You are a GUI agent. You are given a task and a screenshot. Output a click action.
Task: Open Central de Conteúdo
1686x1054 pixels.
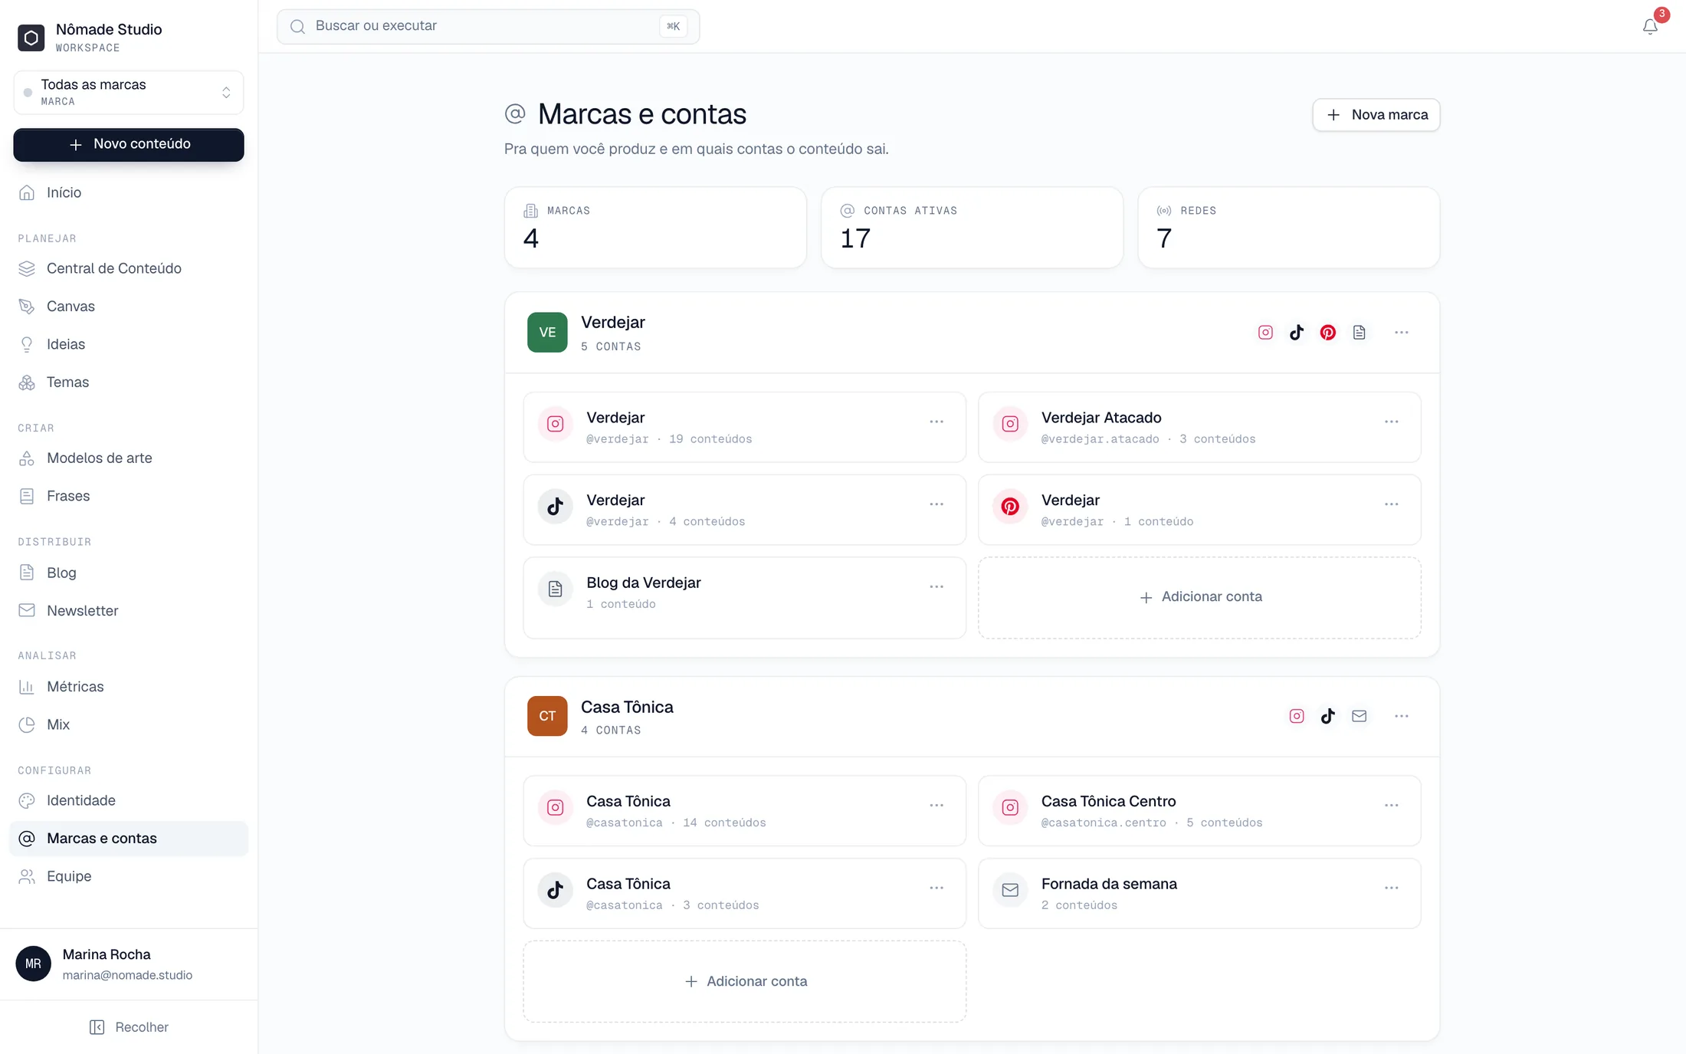point(129,268)
